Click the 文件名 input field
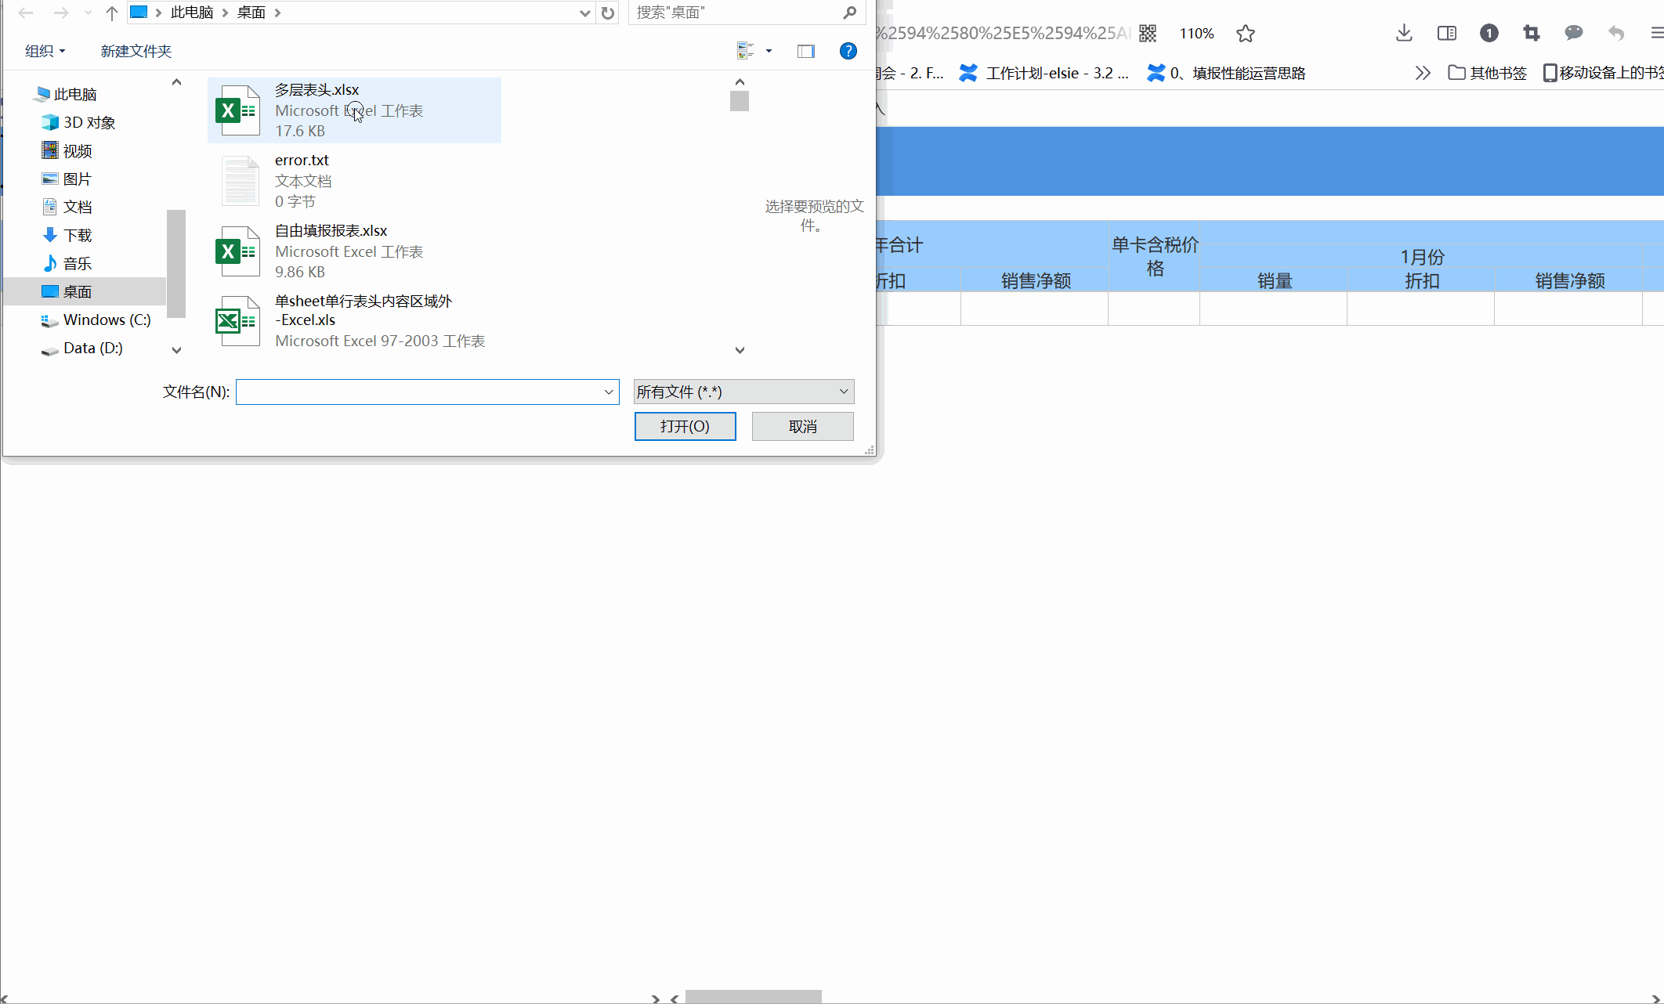This screenshot has width=1664, height=1004. (419, 392)
